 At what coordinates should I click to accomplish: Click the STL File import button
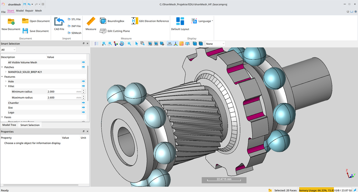coord(74,19)
